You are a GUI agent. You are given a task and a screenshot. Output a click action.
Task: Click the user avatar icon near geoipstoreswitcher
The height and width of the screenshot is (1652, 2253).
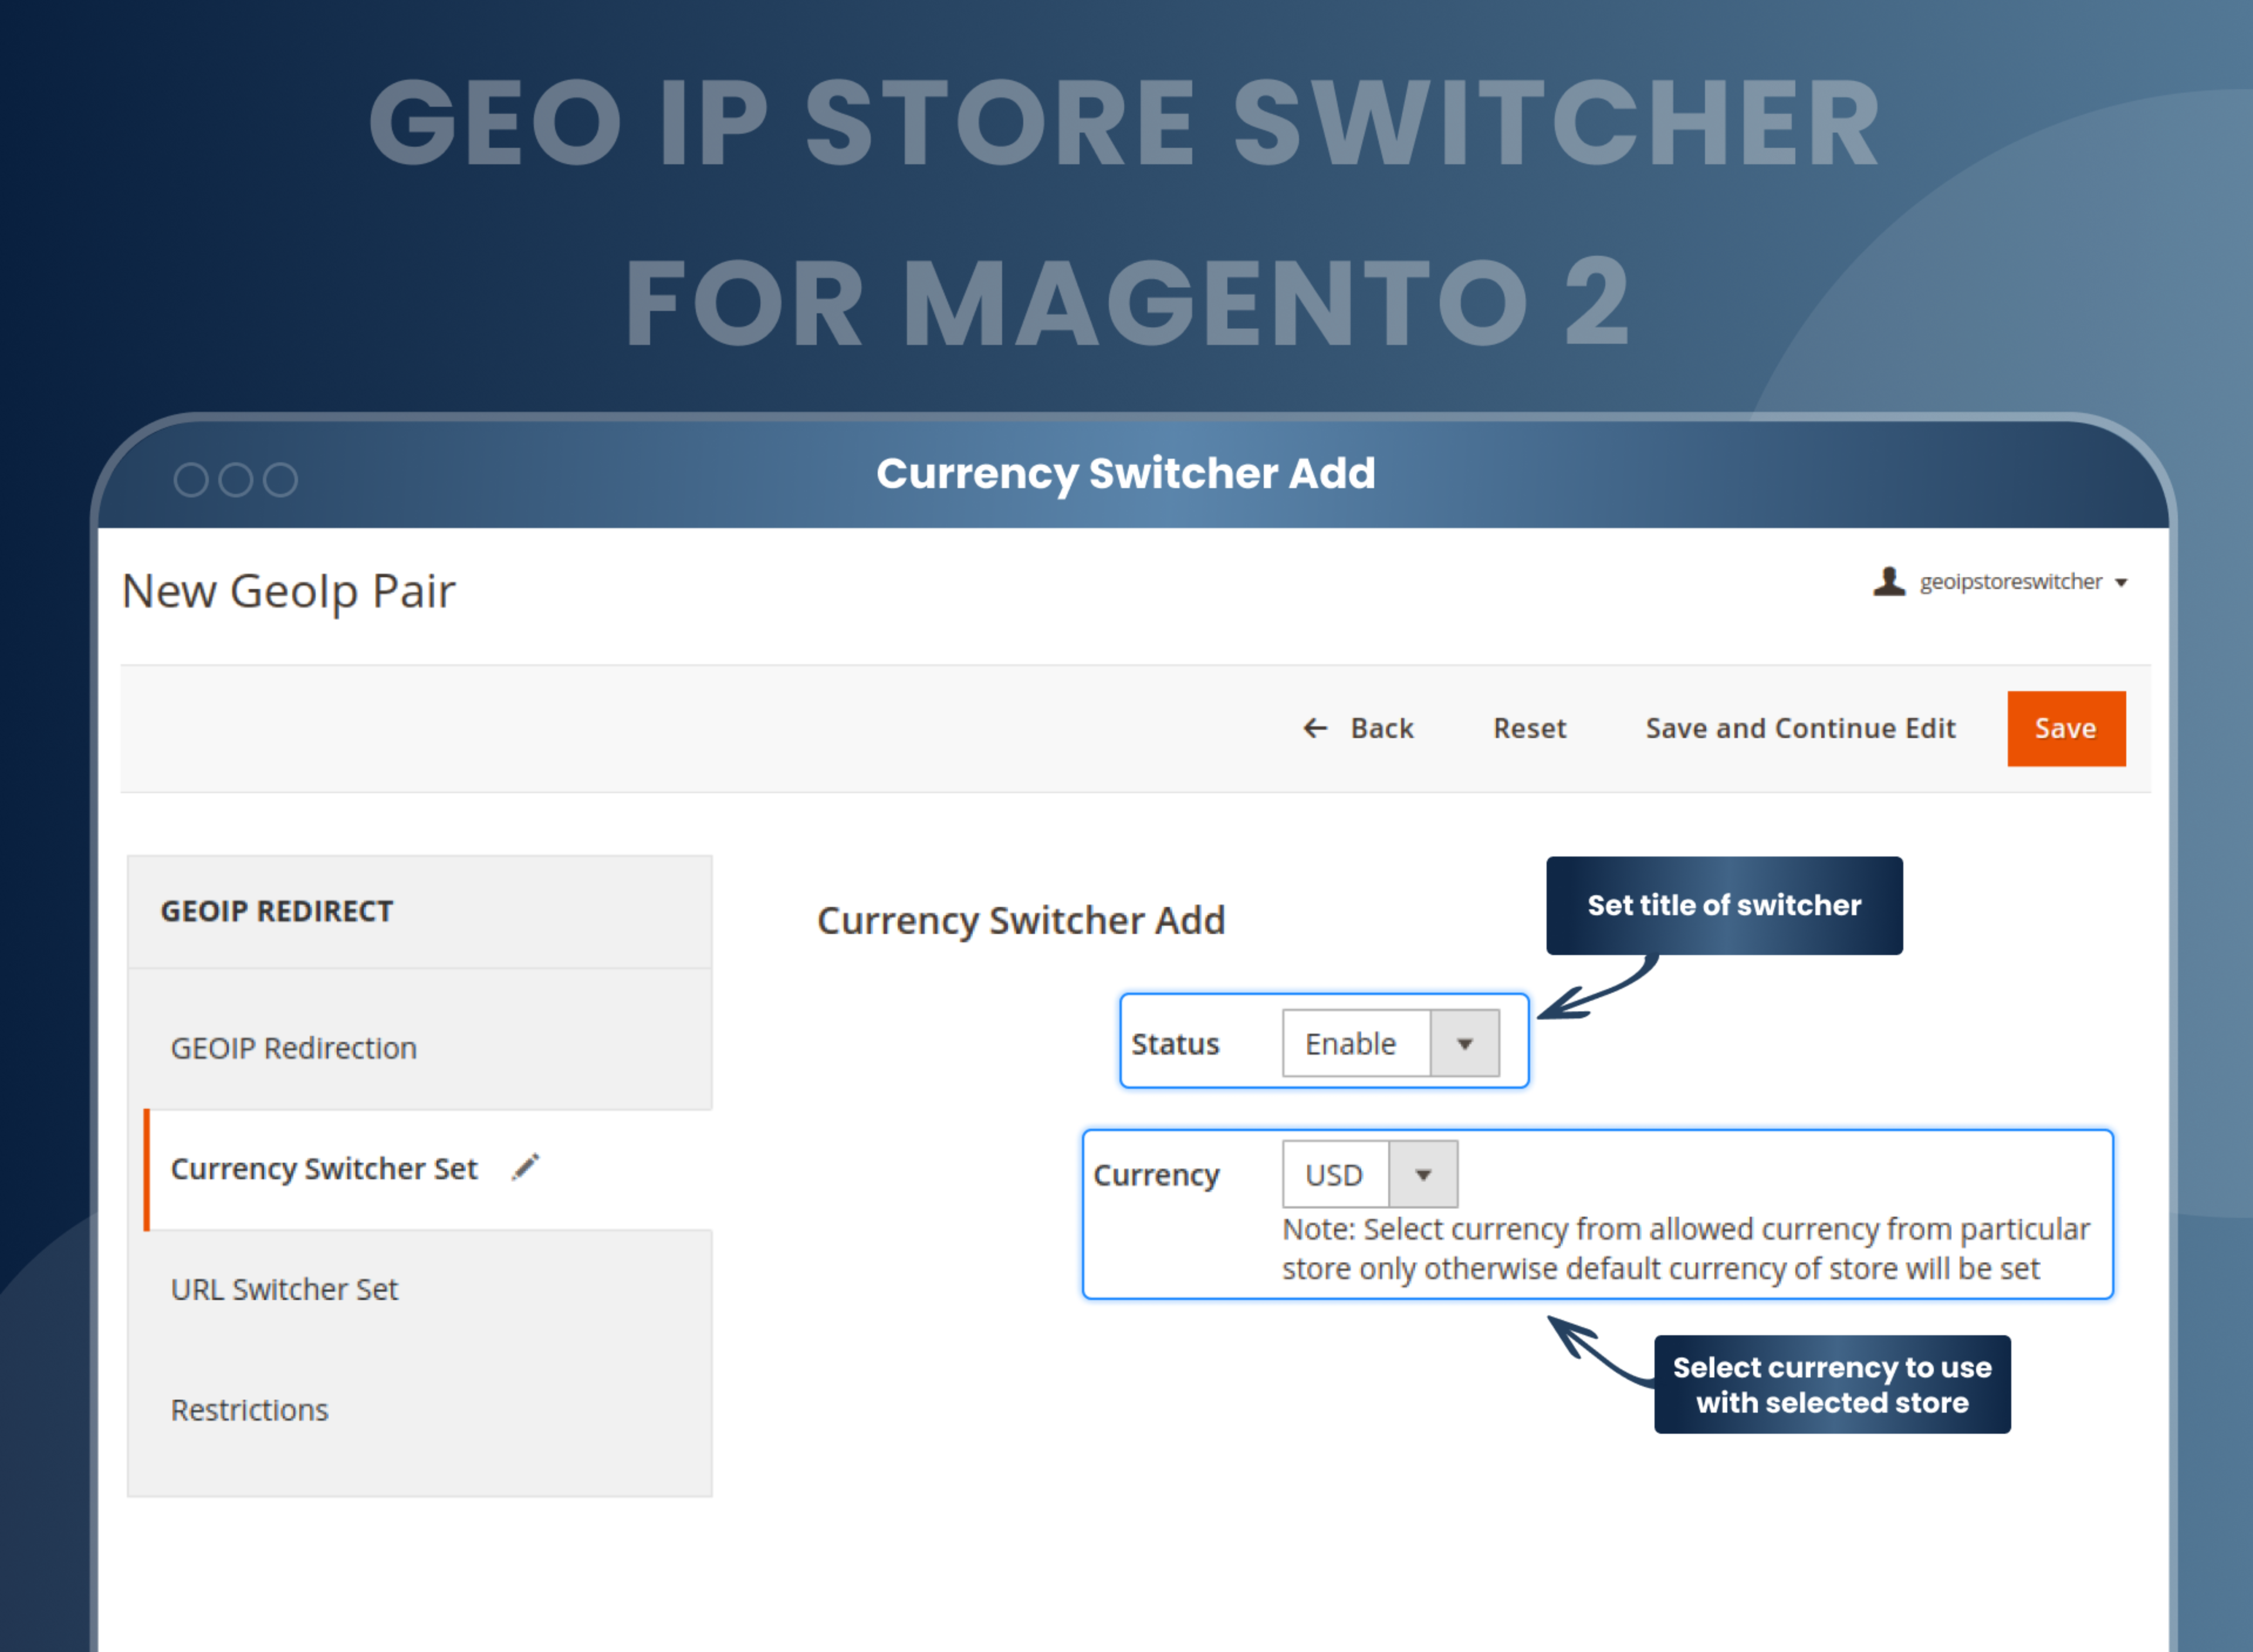tap(1889, 582)
